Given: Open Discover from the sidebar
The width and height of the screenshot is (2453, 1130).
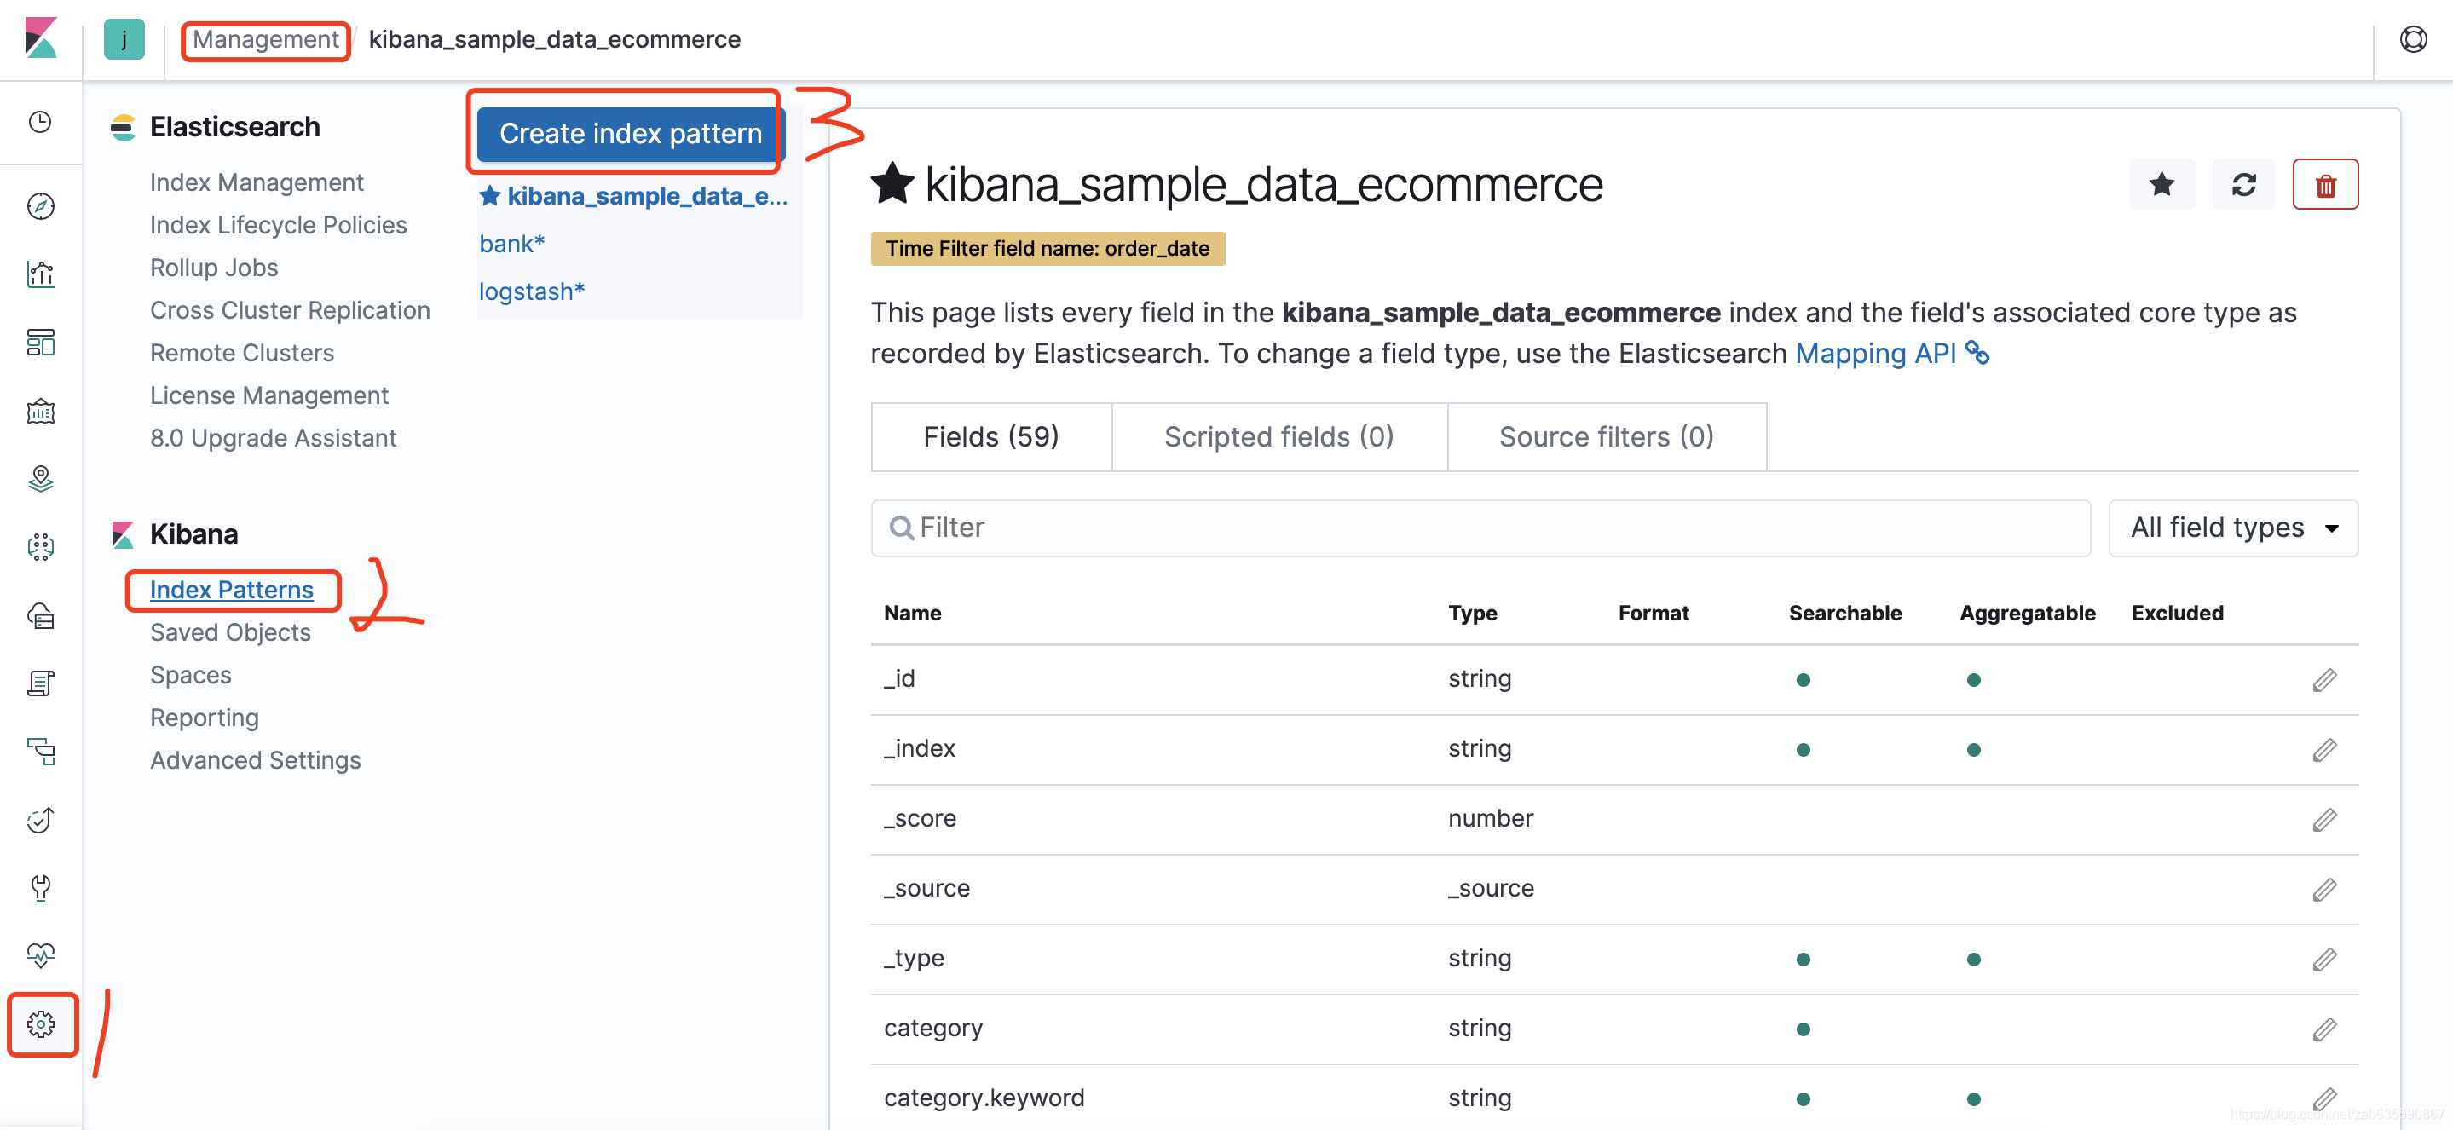Looking at the screenshot, I should pos(40,205).
